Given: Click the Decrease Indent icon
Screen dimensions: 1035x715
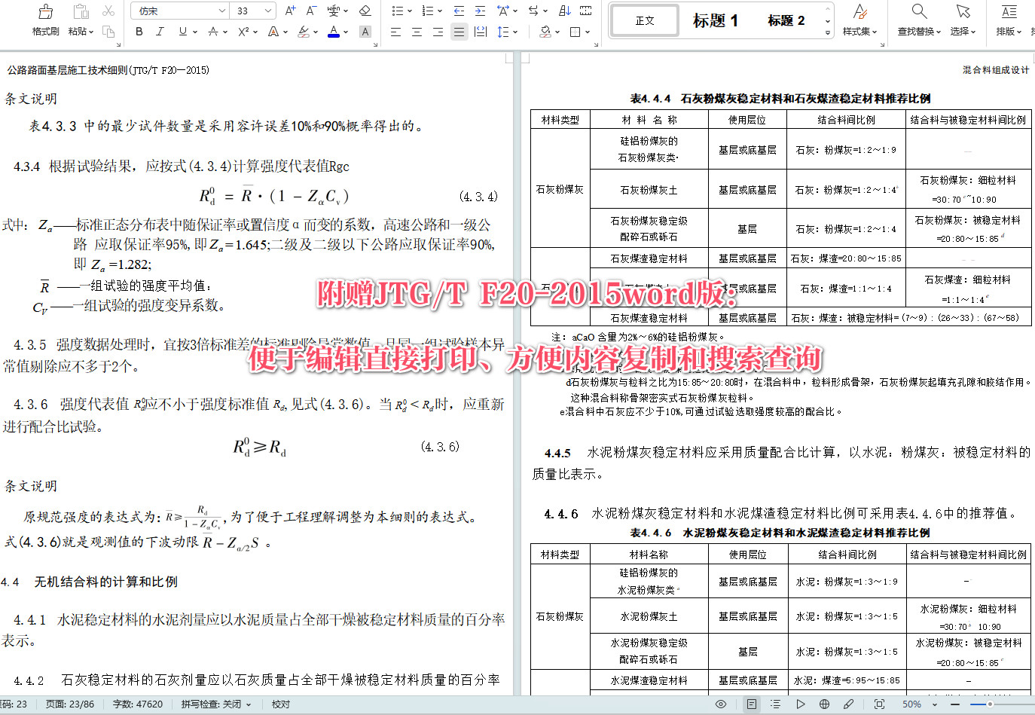Looking at the screenshot, I should 459,12.
